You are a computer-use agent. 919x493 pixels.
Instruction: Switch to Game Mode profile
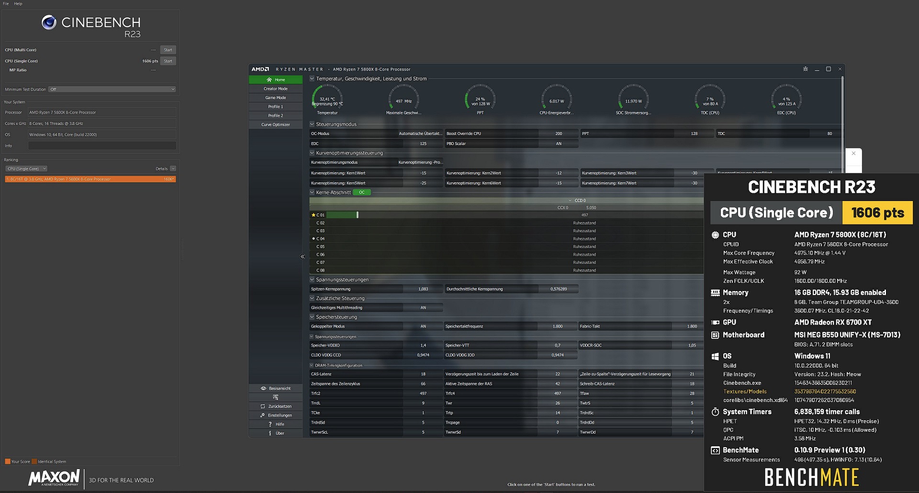pyautogui.click(x=276, y=98)
